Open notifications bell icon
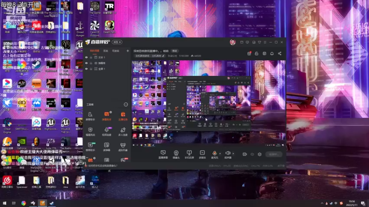 [272, 53]
